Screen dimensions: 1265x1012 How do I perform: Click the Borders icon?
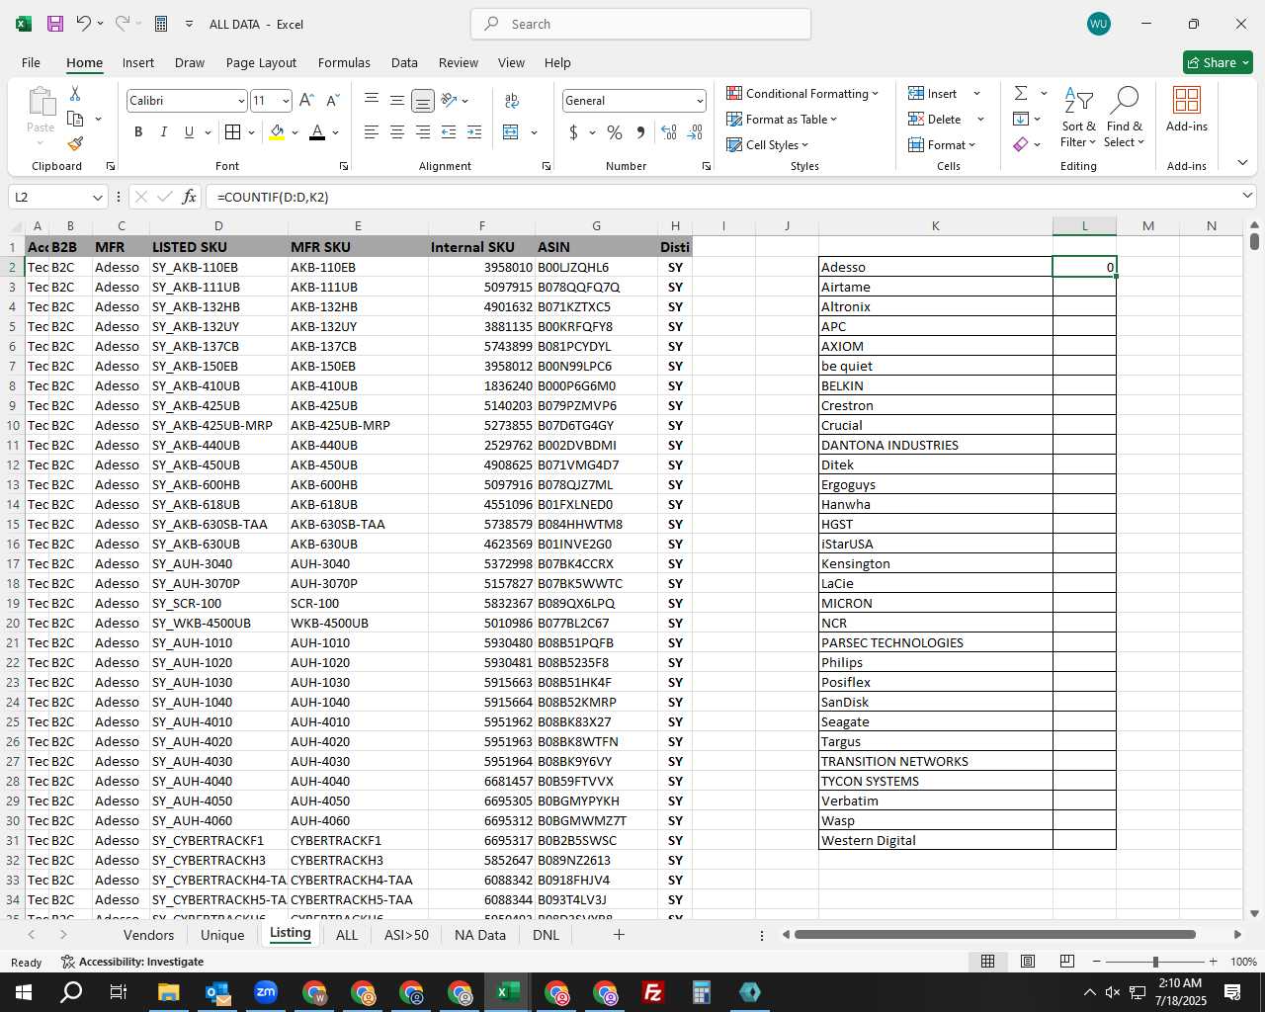point(233,132)
